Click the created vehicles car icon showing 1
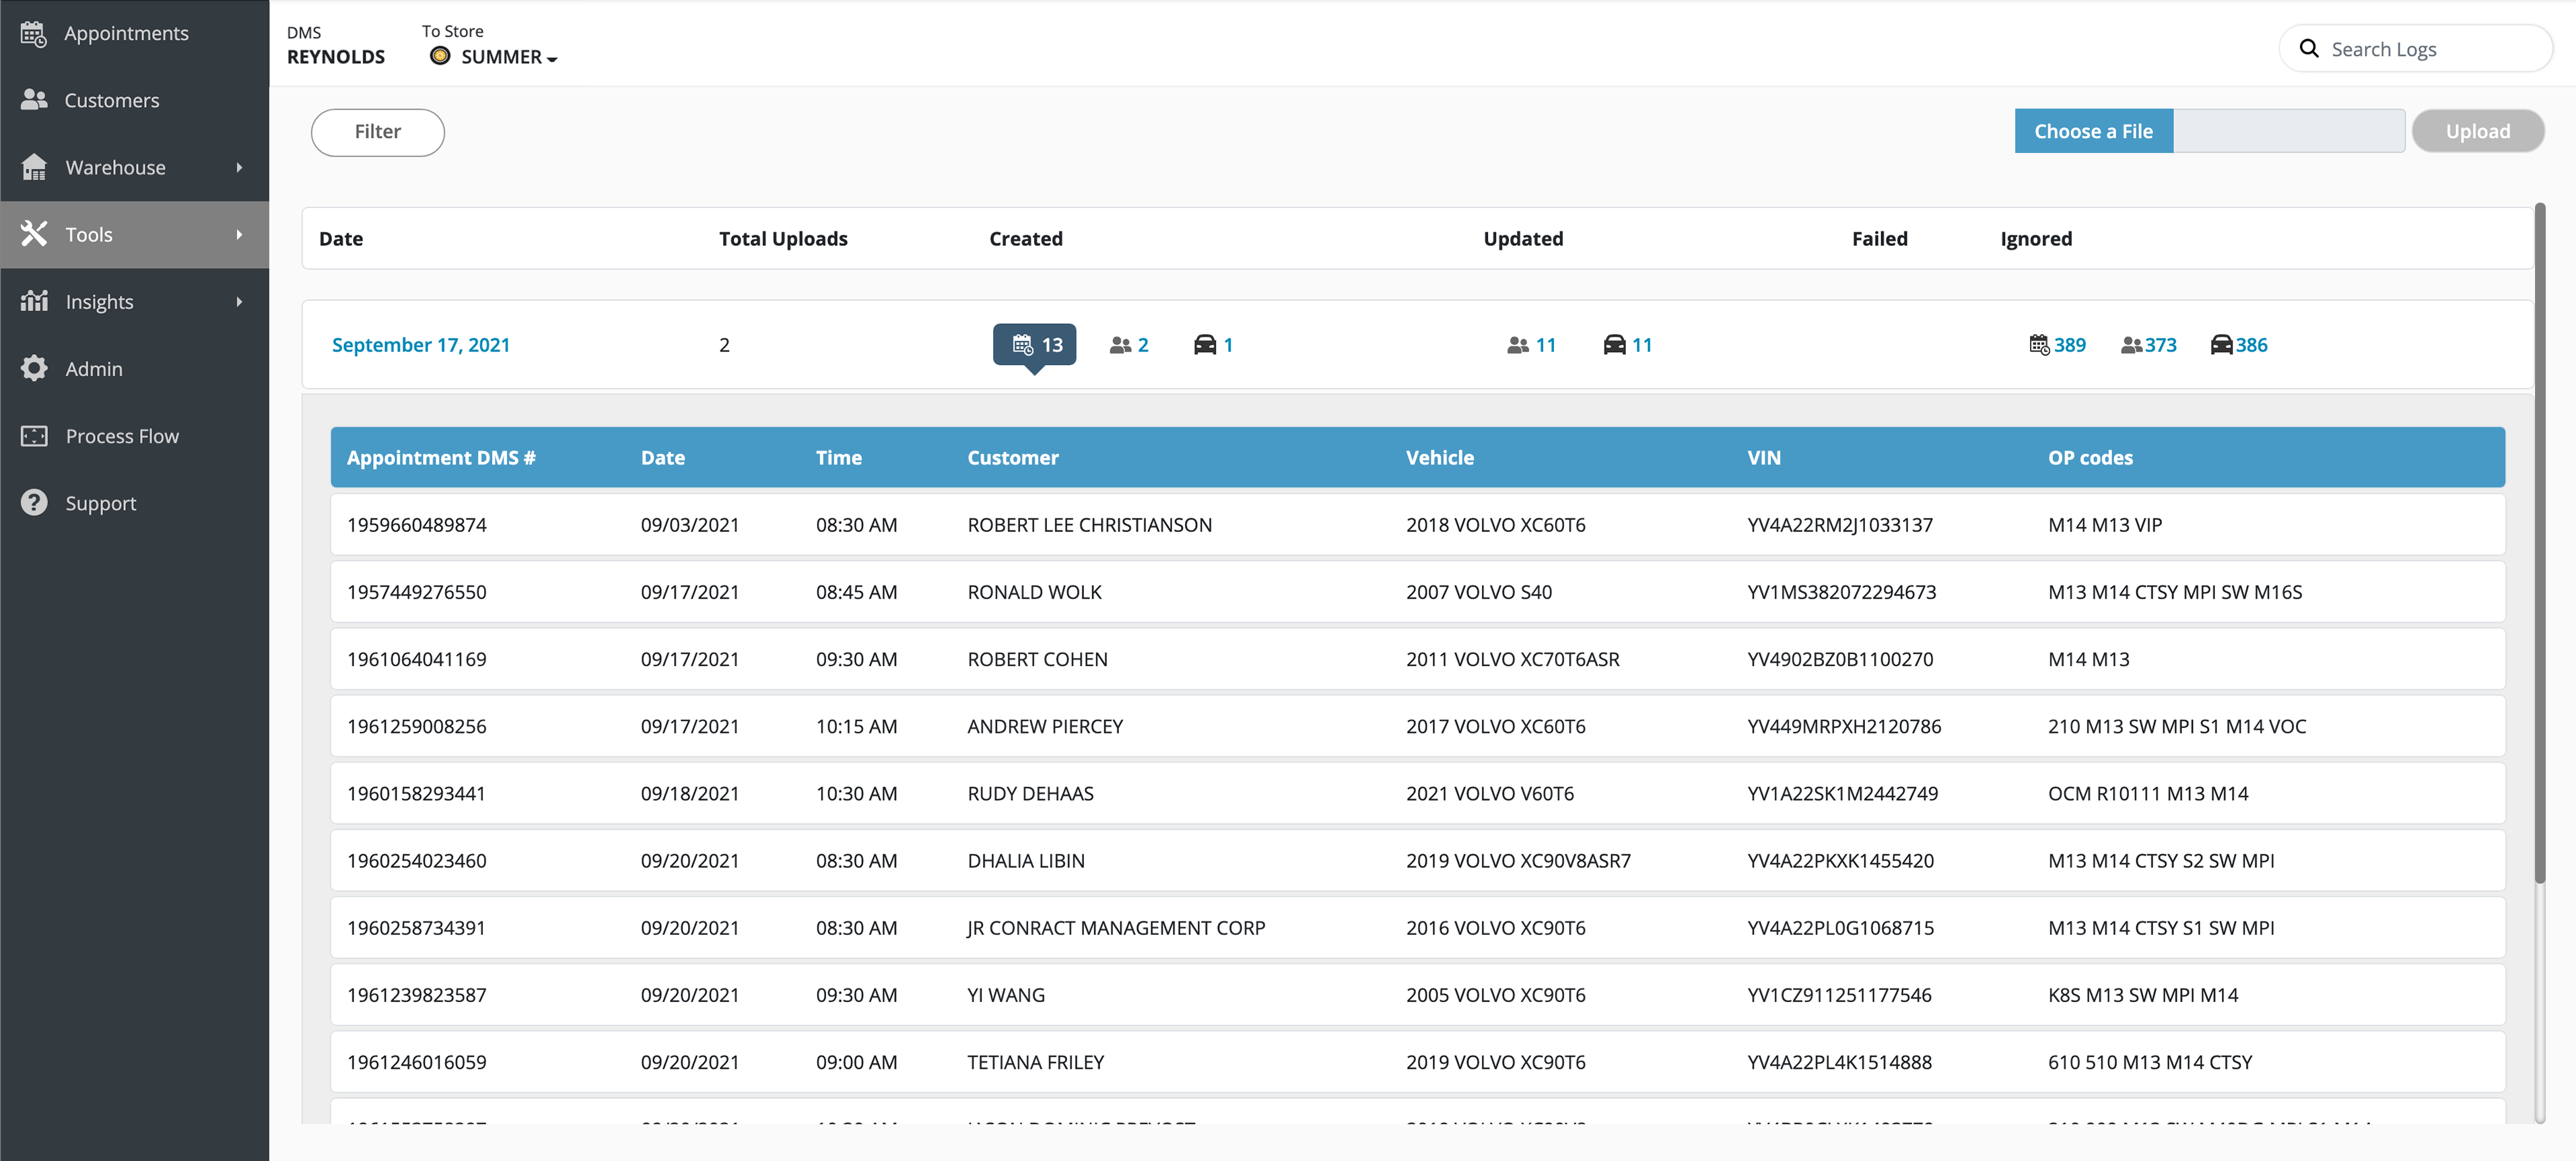Image resolution: width=2576 pixels, height=1161 pixels. [1205, 345]
